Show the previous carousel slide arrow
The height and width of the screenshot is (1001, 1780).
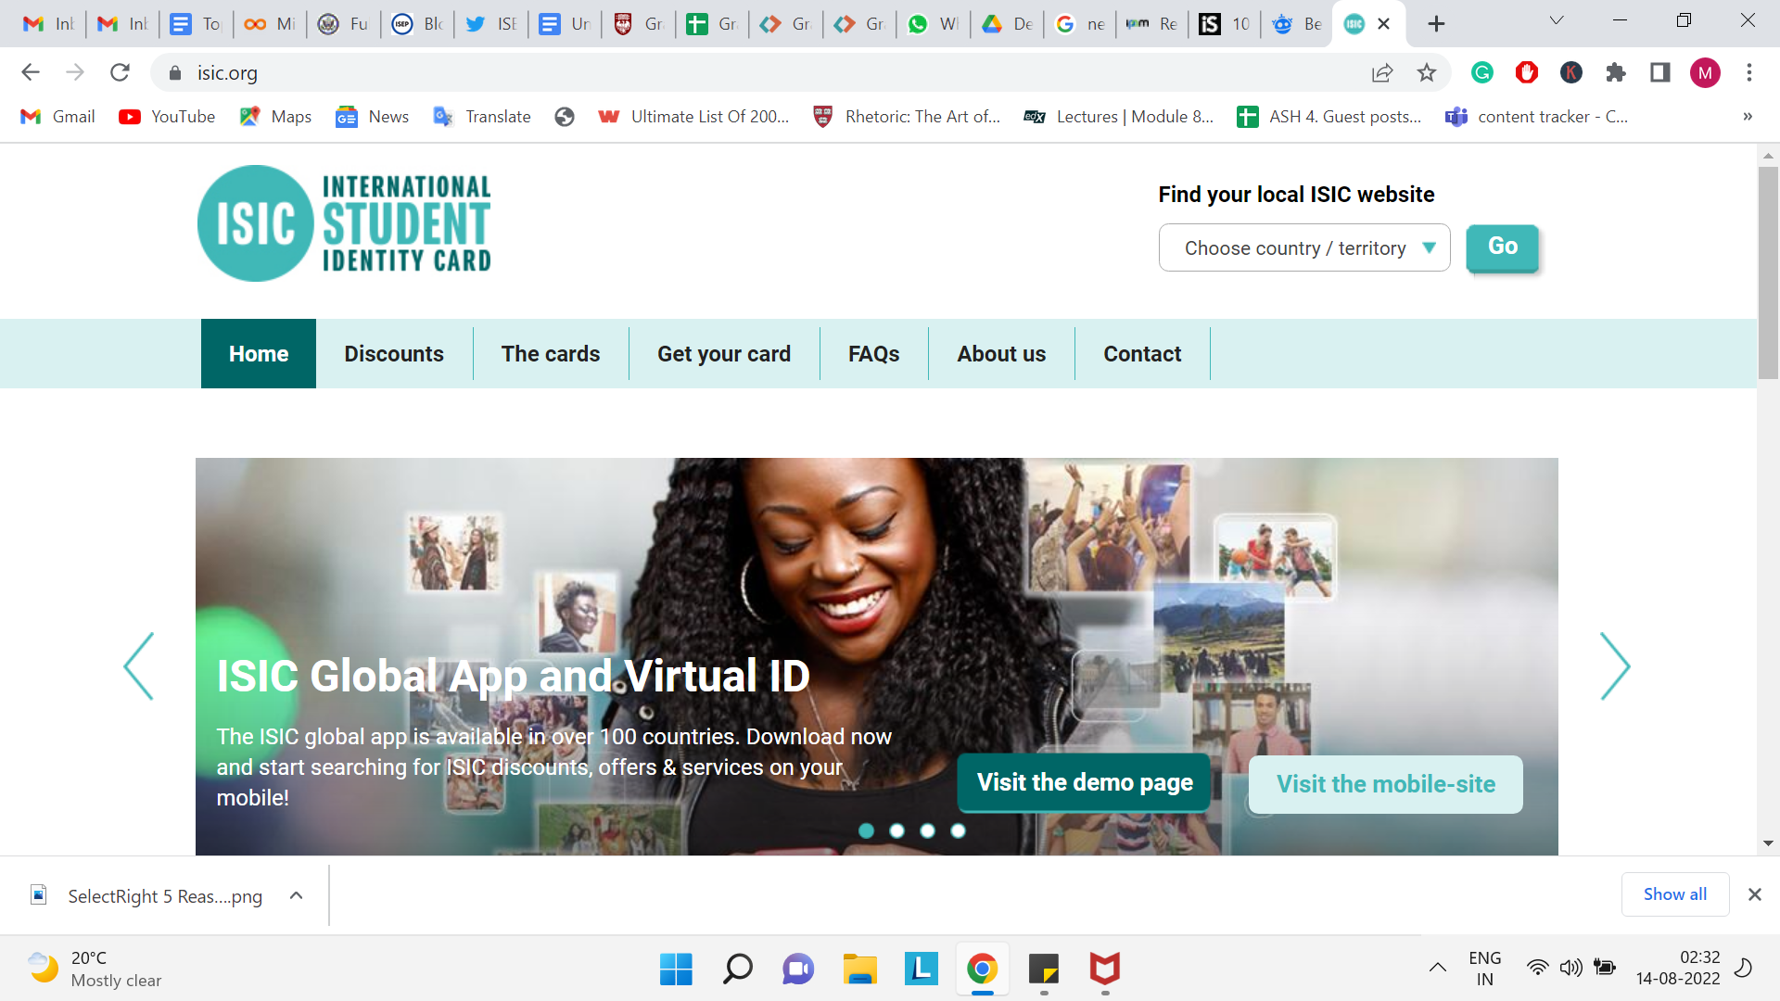click(139, 666)
